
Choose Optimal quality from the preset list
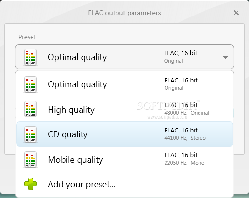[124, 84]
